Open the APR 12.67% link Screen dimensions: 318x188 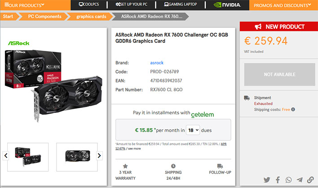[x=171, y=146]
